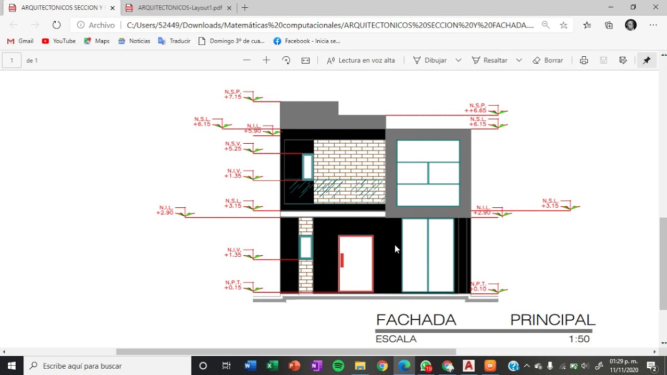Zoom in the PDF with plus
667x375 pixels.
[x=266, y=60]
